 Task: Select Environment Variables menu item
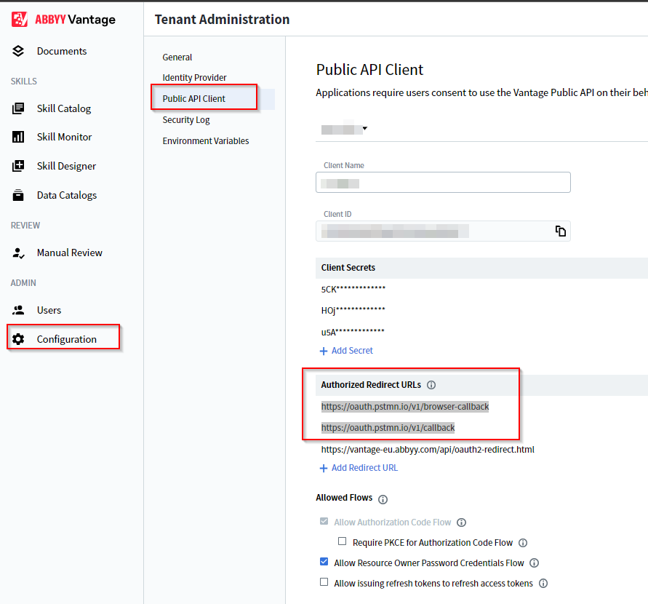(x=206, y=141)
